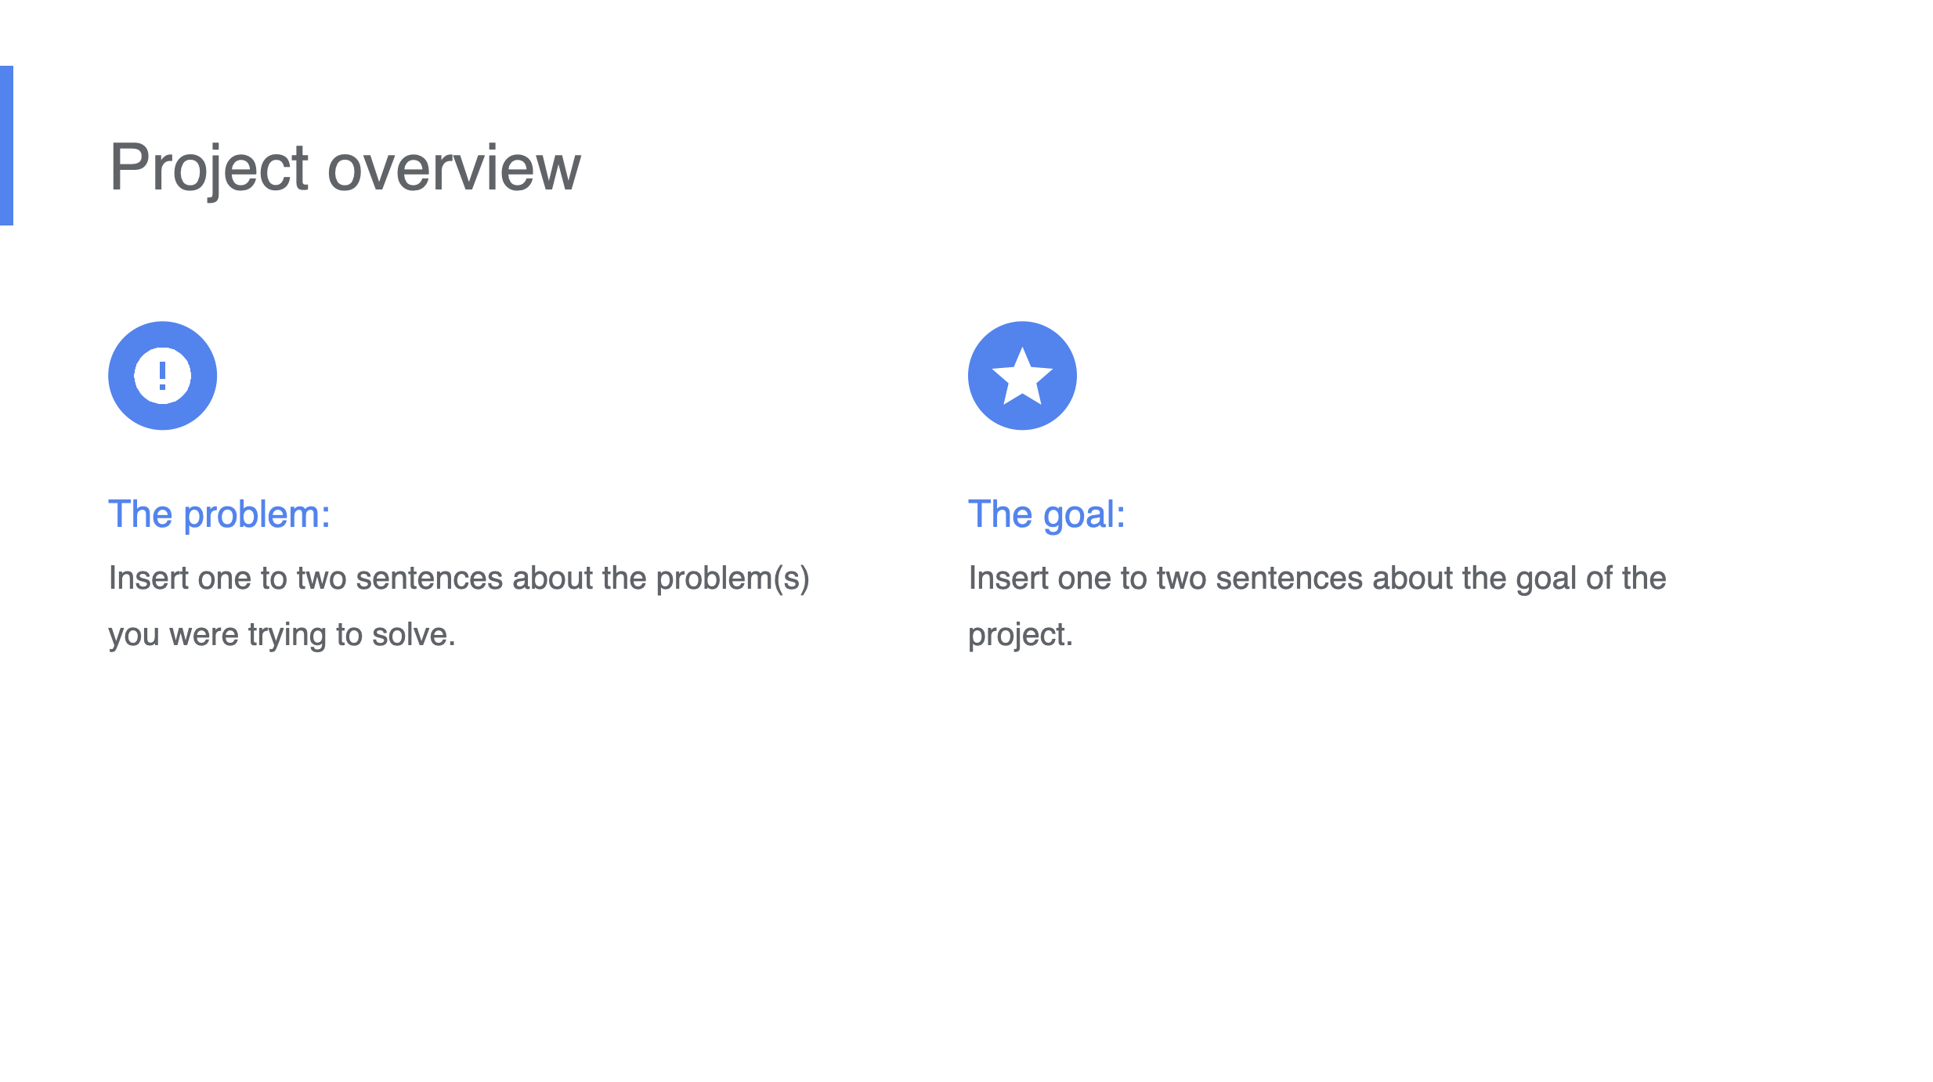Click the word "Project" in the title

[209, 168]
